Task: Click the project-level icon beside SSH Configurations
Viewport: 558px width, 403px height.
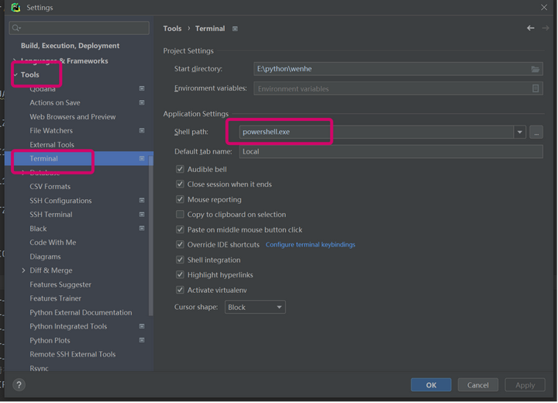Action: [142, 200]
